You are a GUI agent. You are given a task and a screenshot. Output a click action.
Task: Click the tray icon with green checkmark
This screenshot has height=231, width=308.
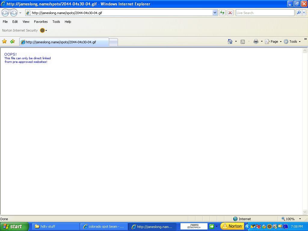tap(275, 226)
